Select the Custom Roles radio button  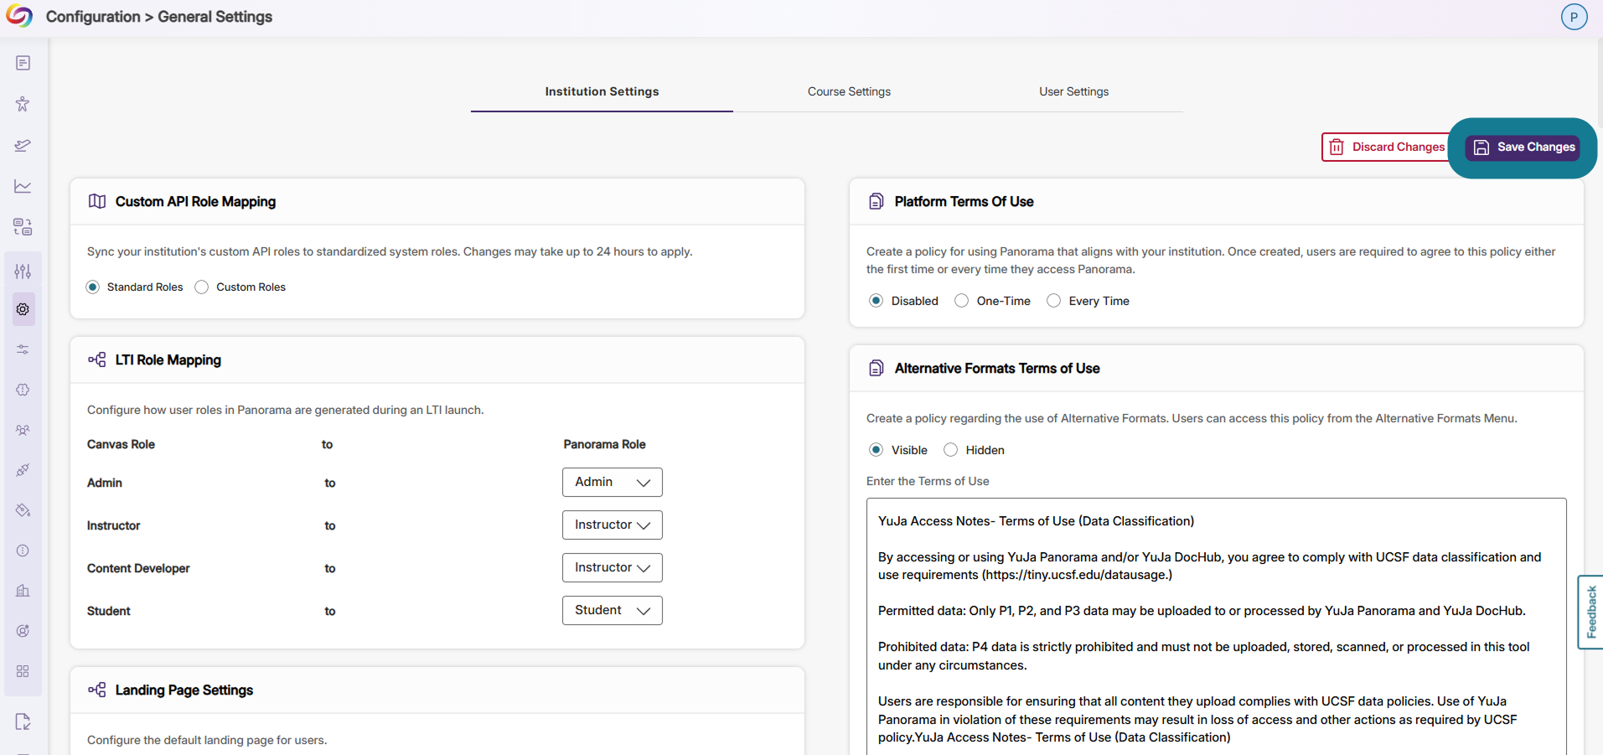pos(201,287)
